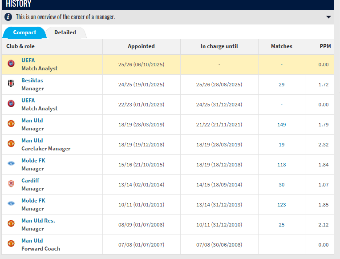Collapse the overview info bar arrow

(328, 17)
